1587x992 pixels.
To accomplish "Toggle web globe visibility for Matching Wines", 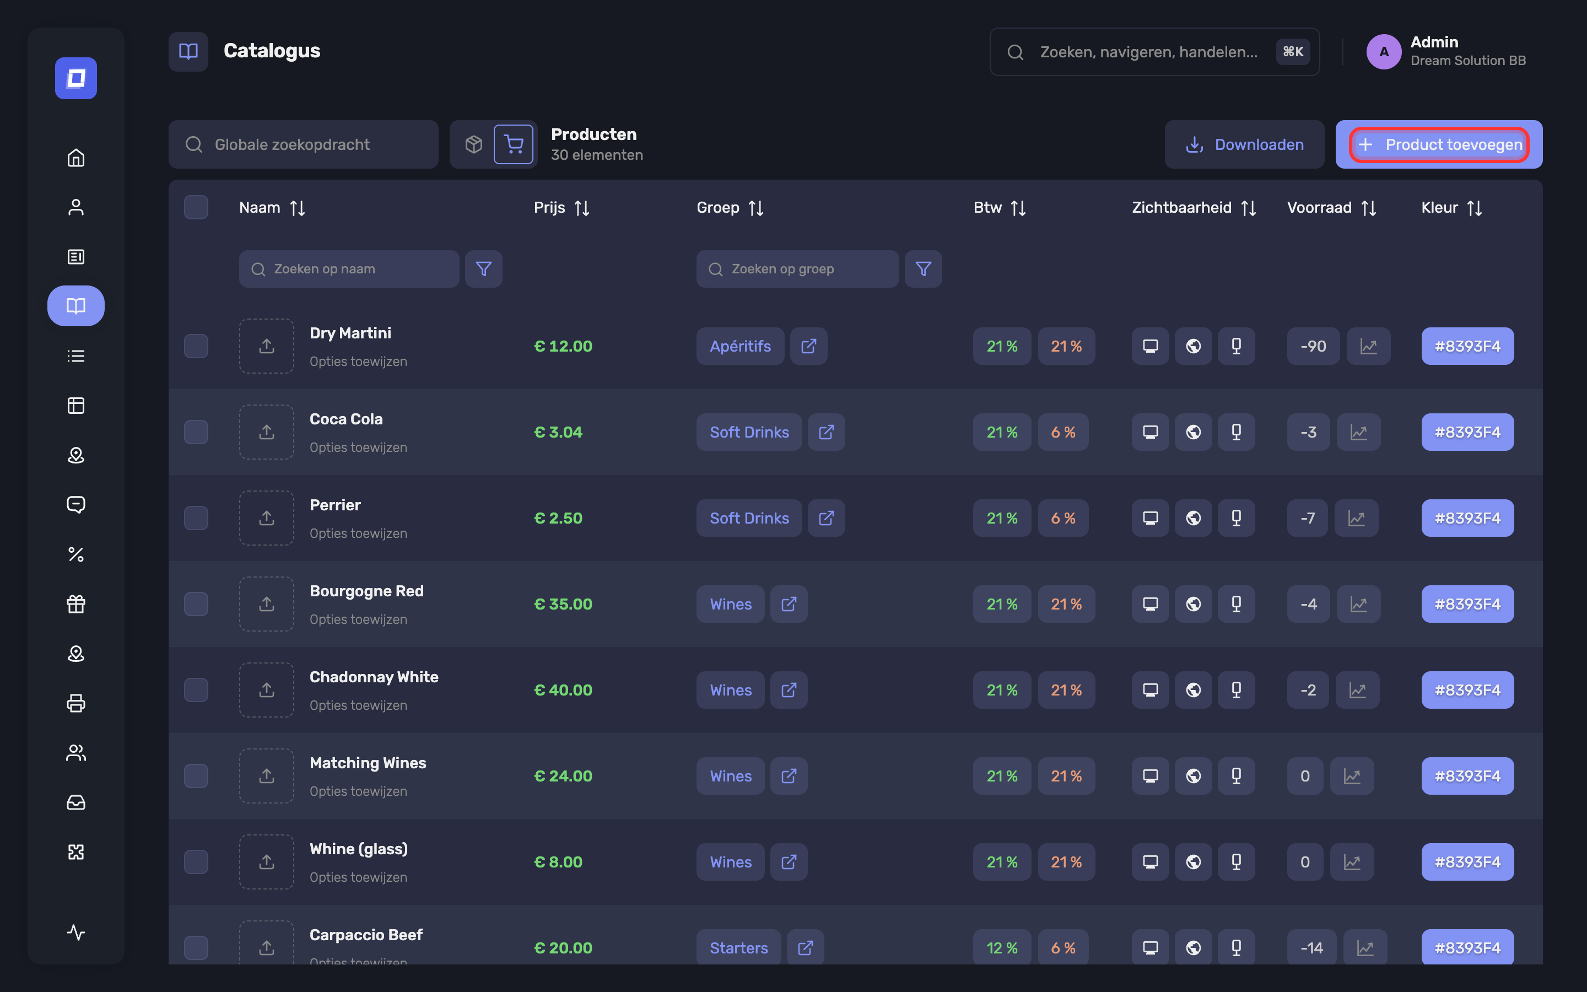I will (x=1194, y=776).
